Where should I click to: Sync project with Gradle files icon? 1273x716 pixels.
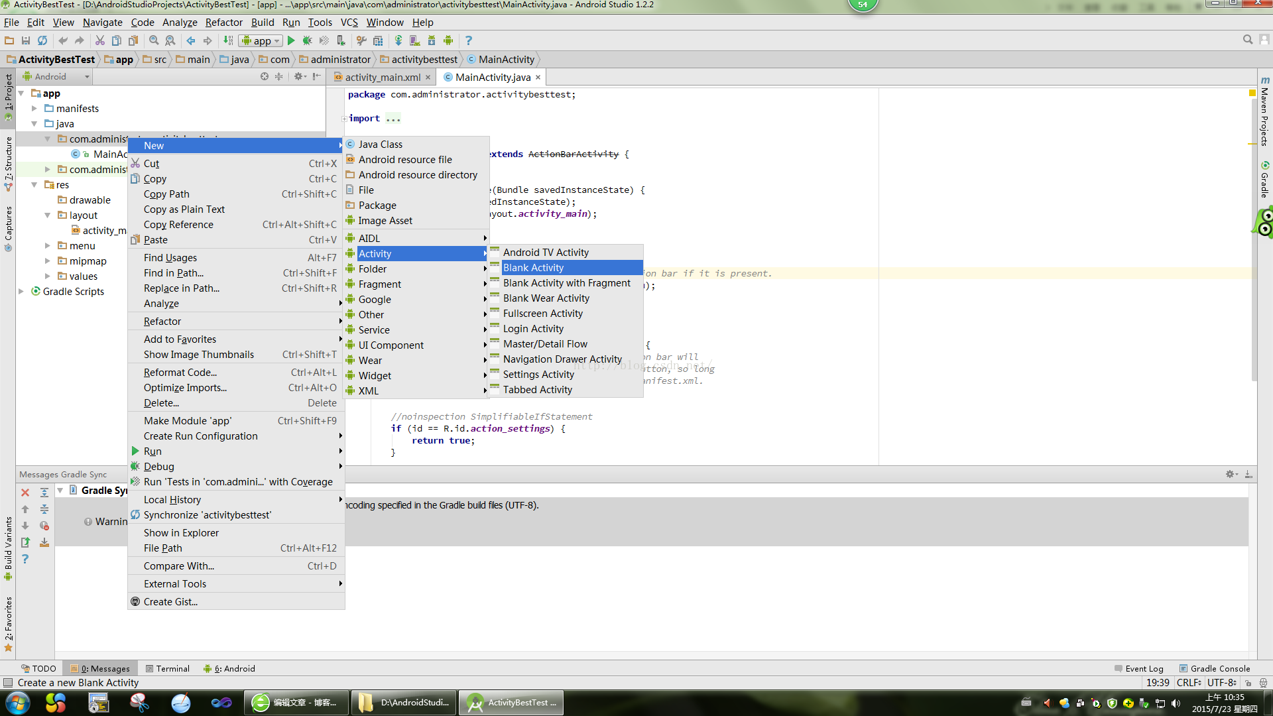coord(398,40)
